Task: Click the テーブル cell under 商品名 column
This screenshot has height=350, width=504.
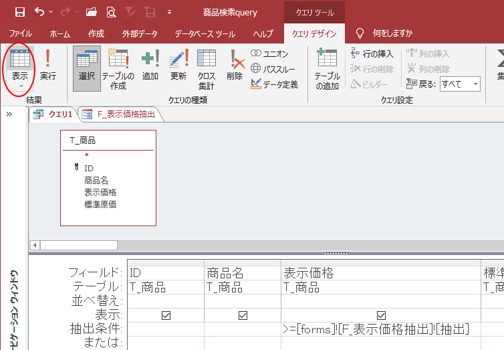Action: pyautogui.click(x=243, y=287)
